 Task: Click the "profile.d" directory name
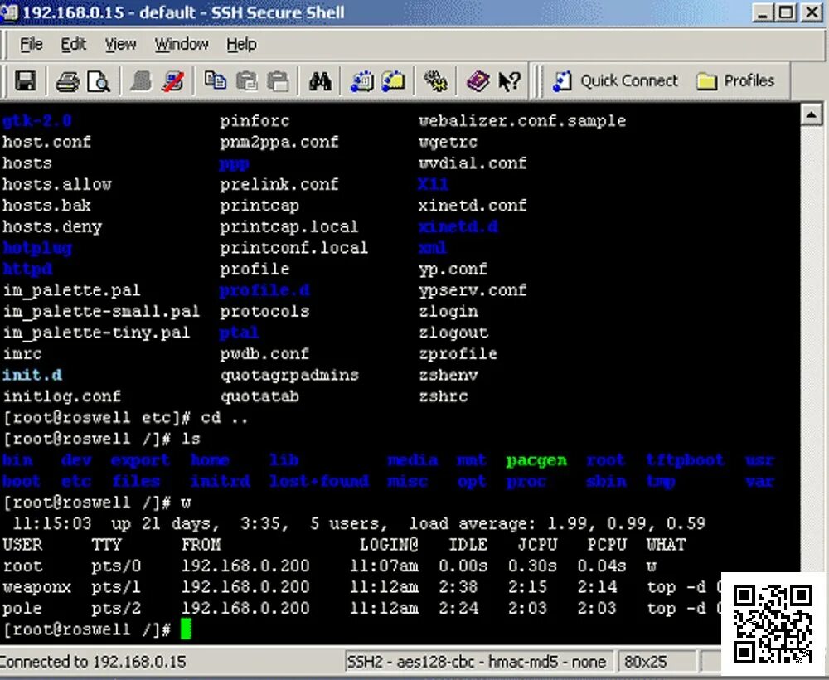click(x=265, y=290)
